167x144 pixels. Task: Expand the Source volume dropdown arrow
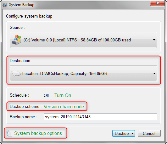click(x=154, y=40)
